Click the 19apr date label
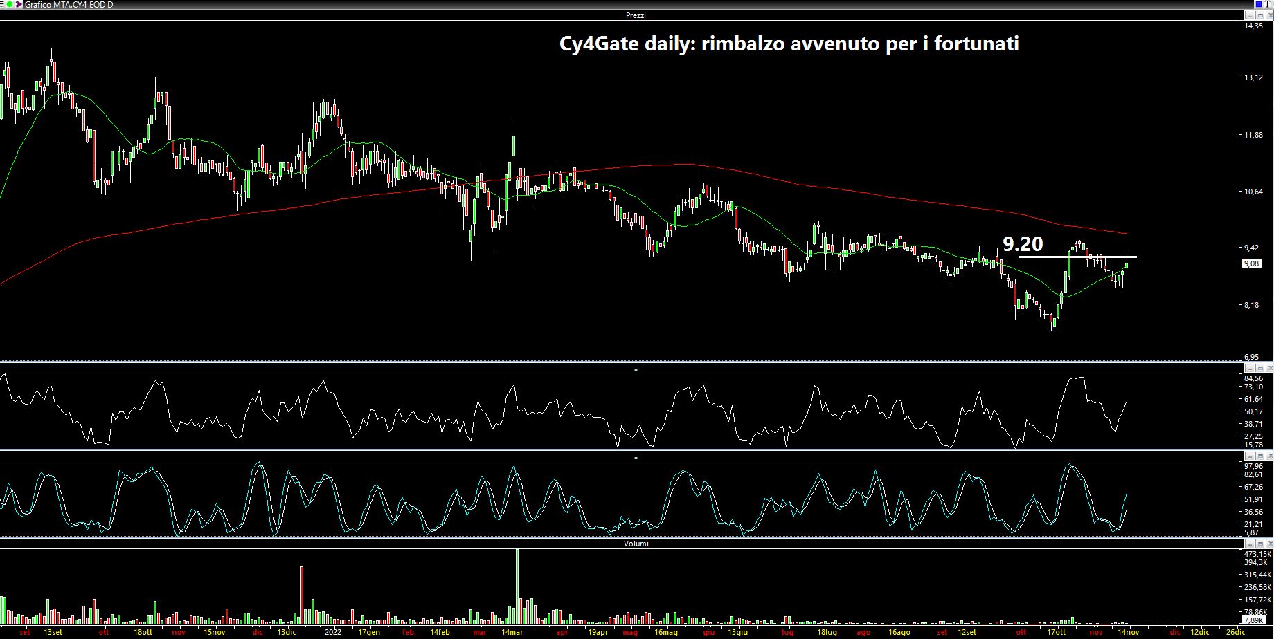The width and height of the screenshot is (1274, 639). pyautogui.click(x=597, y=632)
